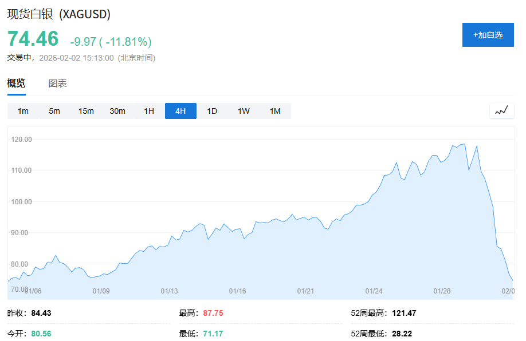Click the 最高 value 87.75
The height and width of the screenshot is (341, 526).
[x=213, y=313]
